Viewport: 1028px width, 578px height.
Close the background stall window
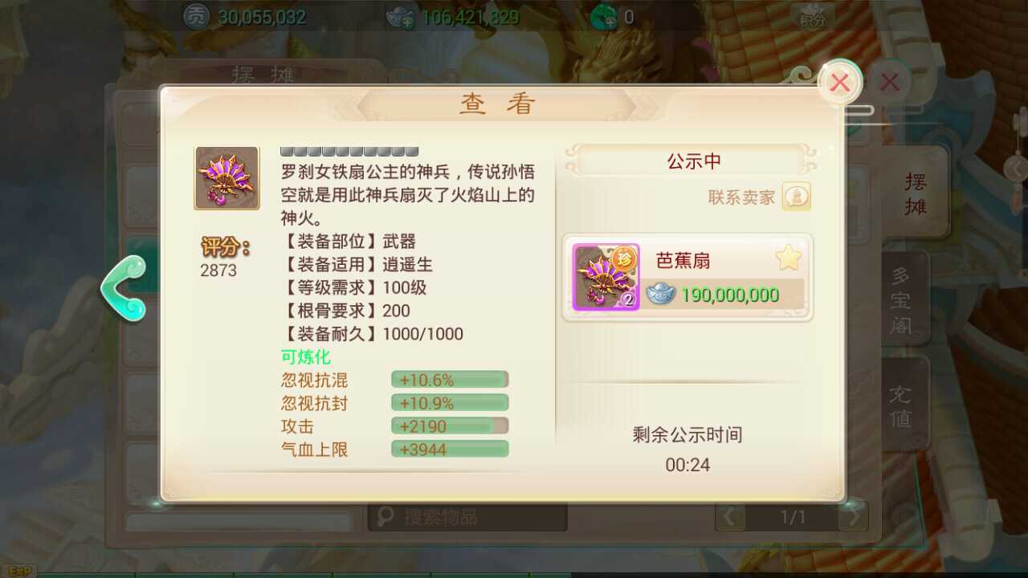pyautogui.click(x=890, y=82)
